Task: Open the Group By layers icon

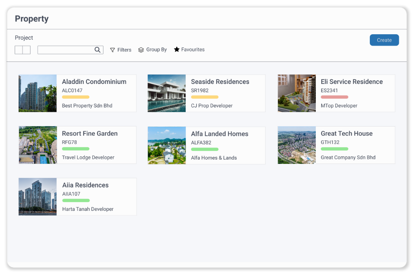Action: coord(141,50)
